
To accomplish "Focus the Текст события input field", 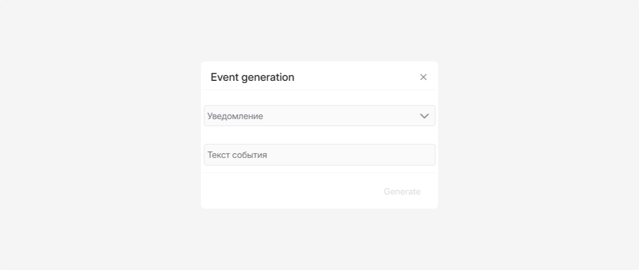I will [x=319, y=155].
